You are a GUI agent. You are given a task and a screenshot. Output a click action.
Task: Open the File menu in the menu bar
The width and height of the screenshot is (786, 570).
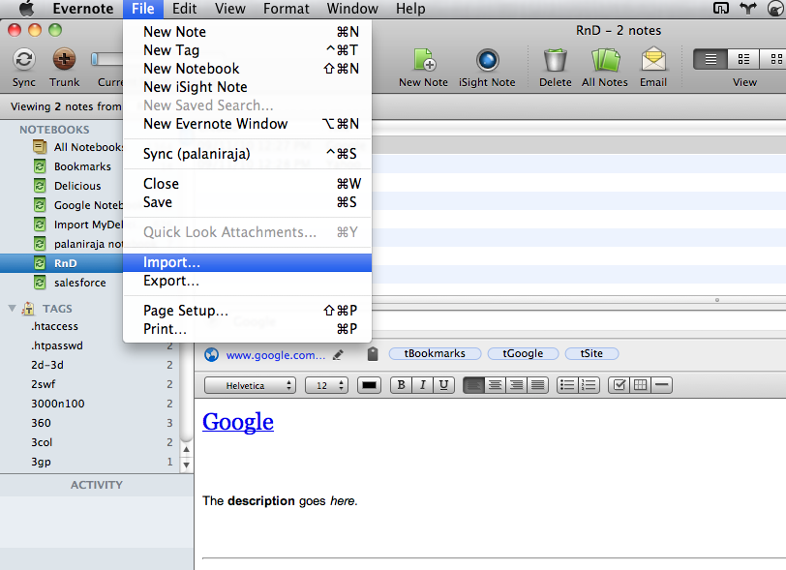coord(143,9)
